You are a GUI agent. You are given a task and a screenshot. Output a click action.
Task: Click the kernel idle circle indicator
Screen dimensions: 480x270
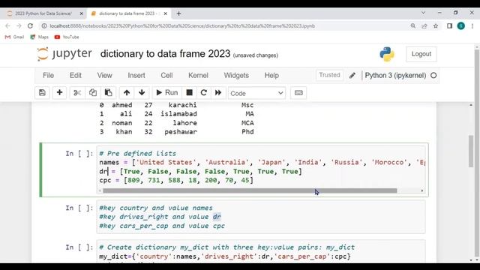[433, 75]
